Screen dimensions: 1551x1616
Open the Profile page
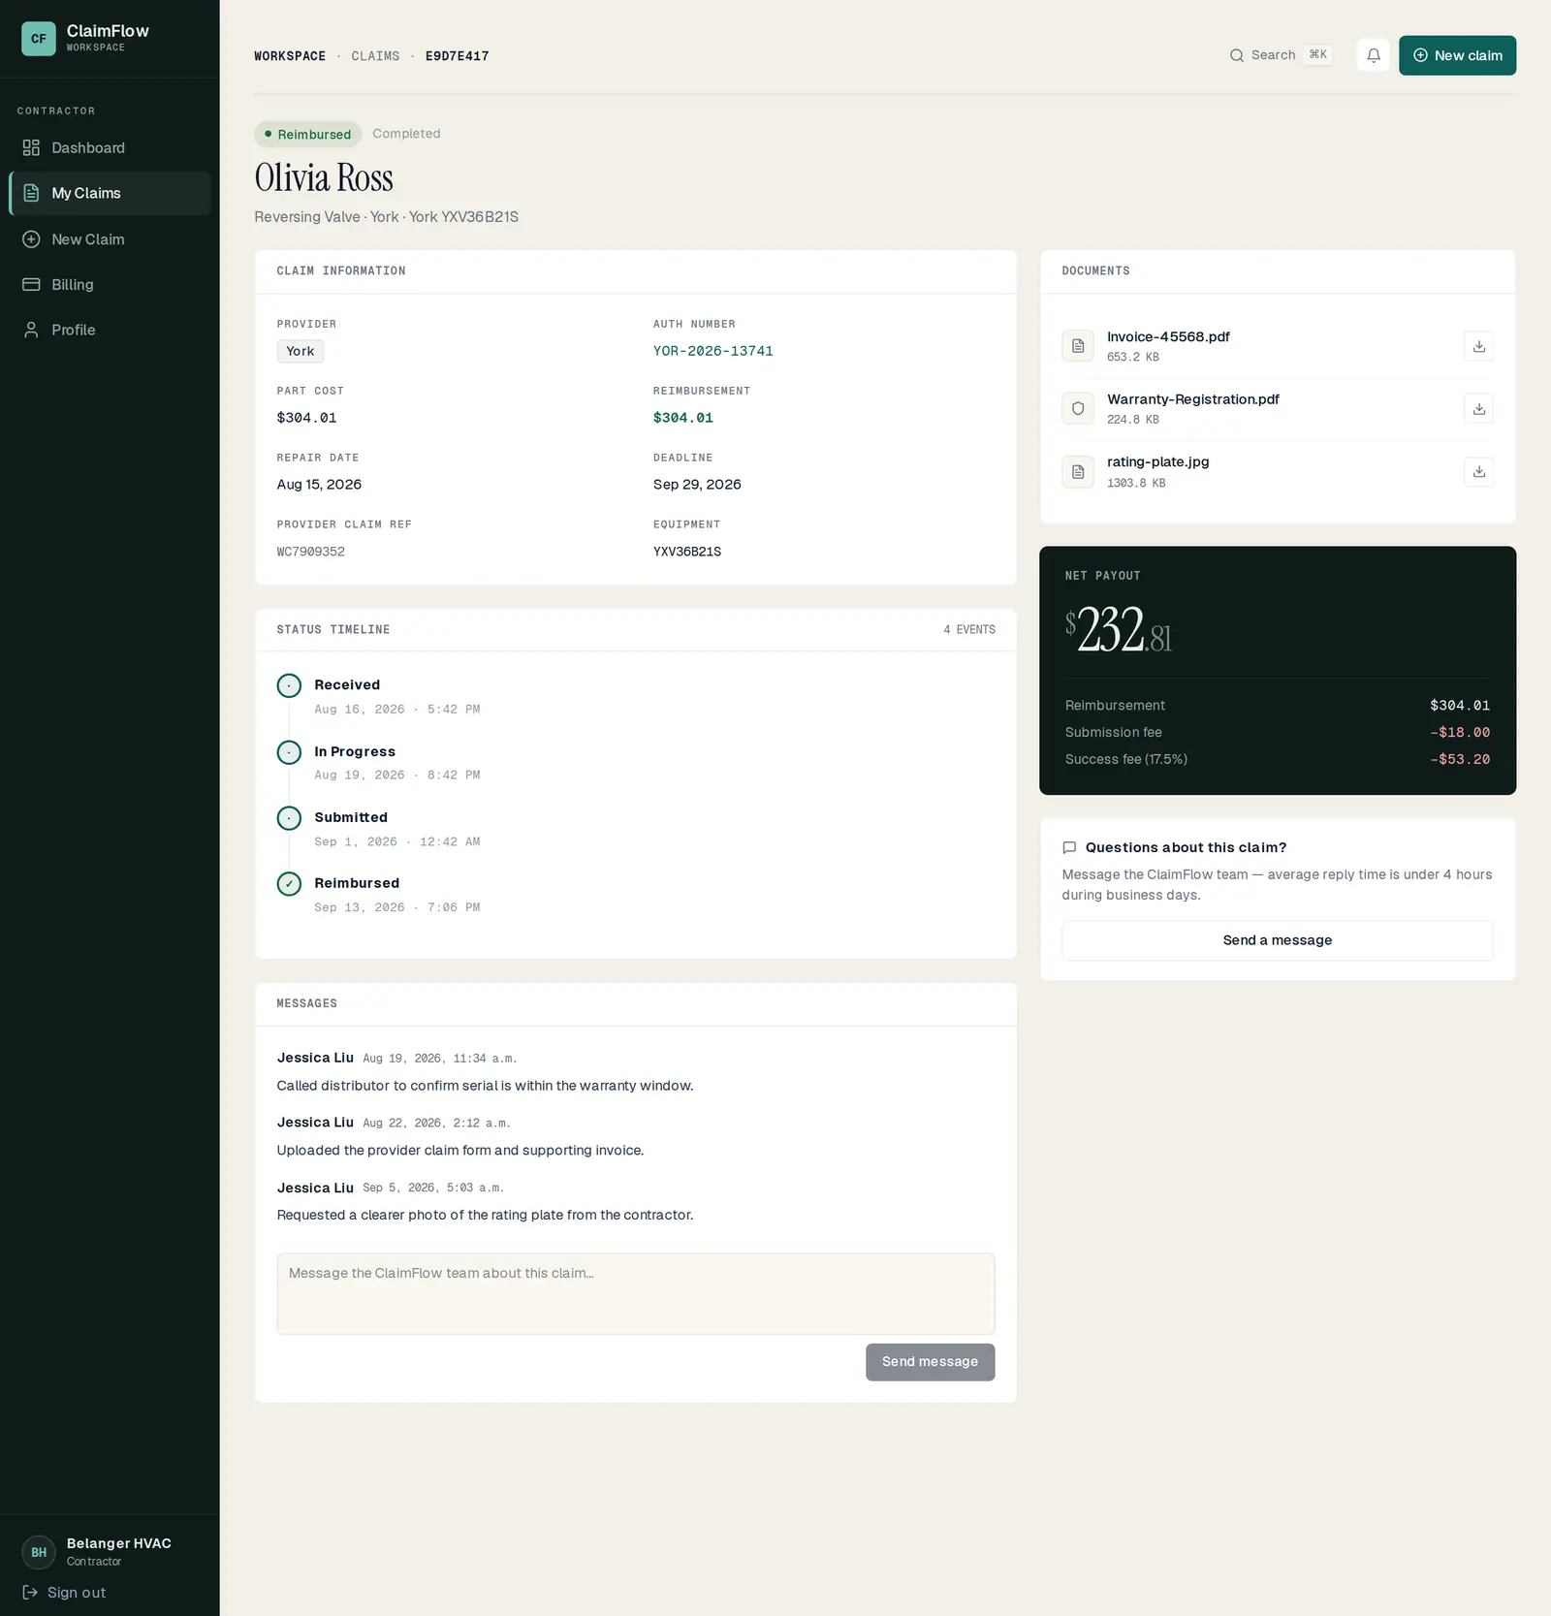point(110,330)
